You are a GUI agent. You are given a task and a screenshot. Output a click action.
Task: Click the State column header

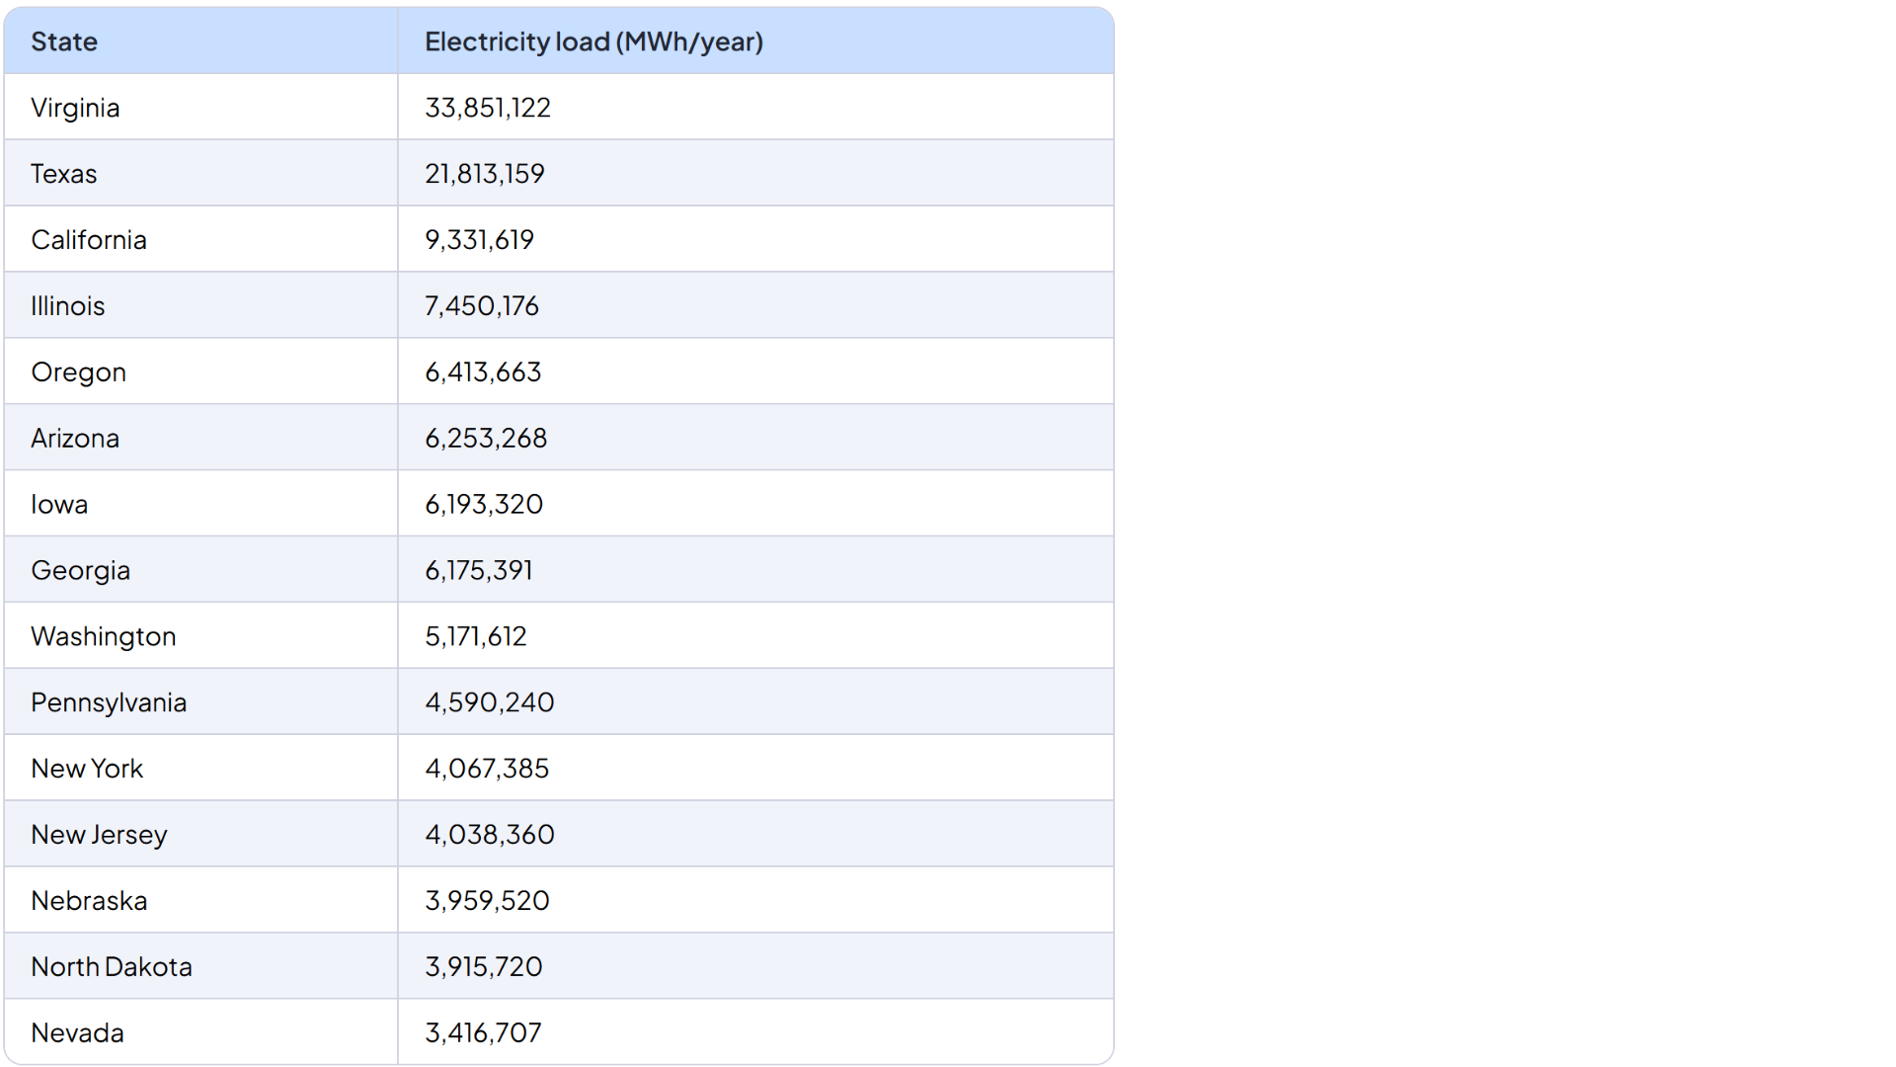point(64,41)
